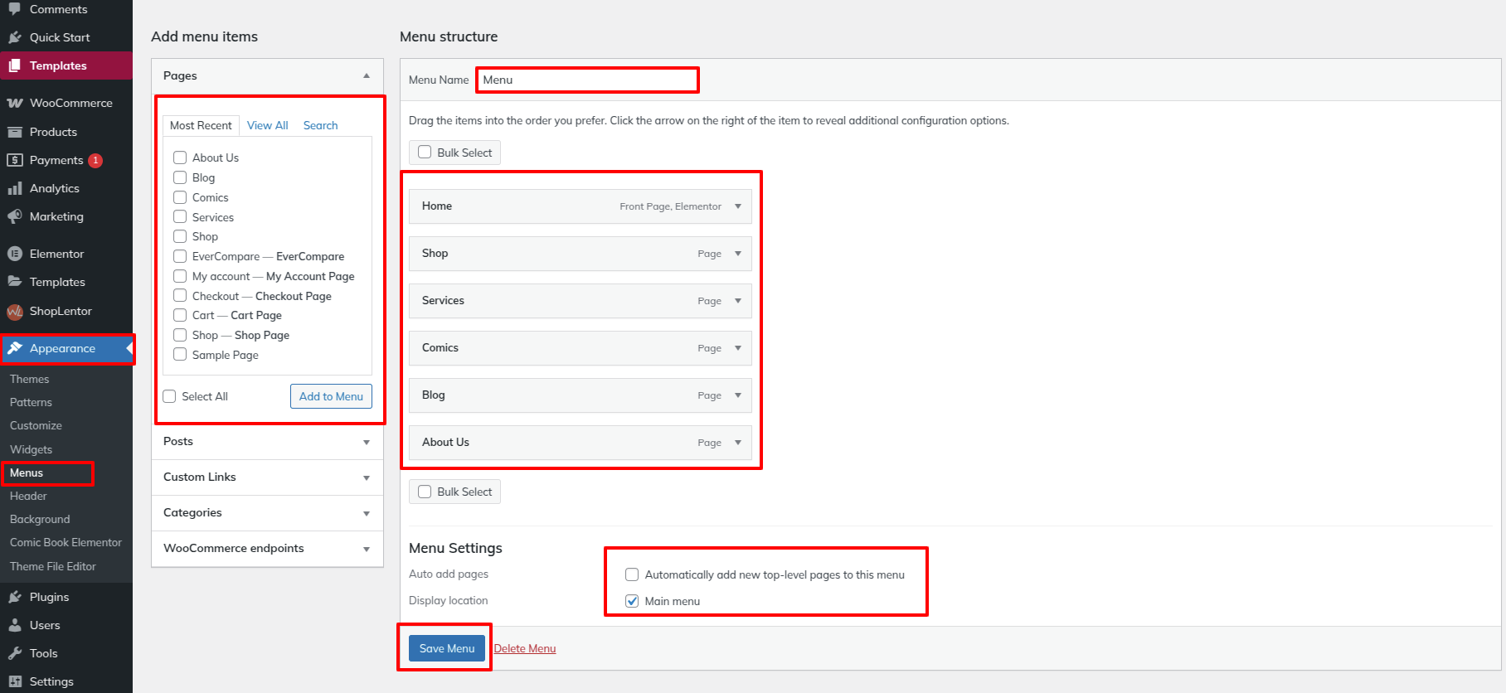Open Plugins via the plug icon
Image resolution: width=1506 pixels, height=693 pixels.
(x=15, y=597)
